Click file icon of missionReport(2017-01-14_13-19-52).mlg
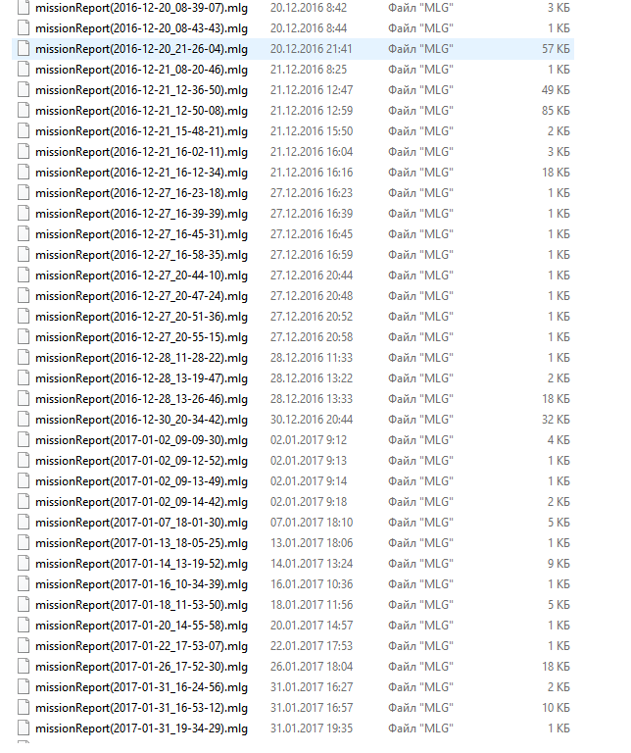631x753 pixels. point(24,564)
